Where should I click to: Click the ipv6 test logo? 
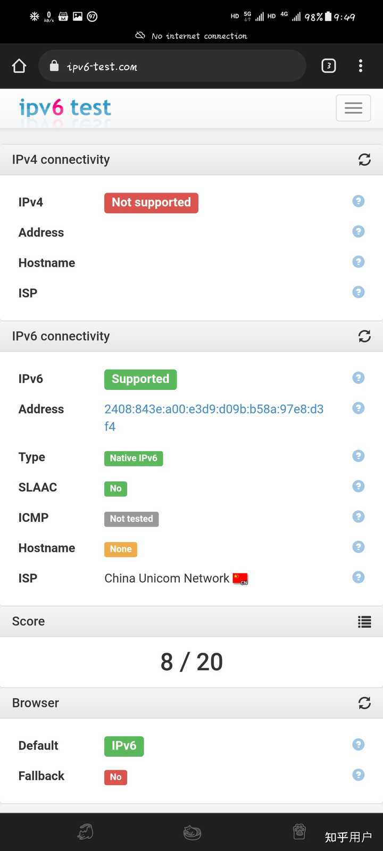point(64,107)
